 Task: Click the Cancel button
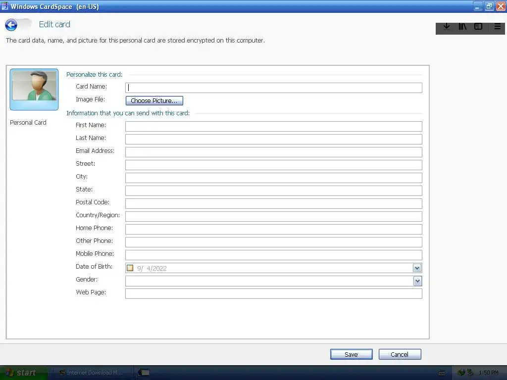point(400,354)
